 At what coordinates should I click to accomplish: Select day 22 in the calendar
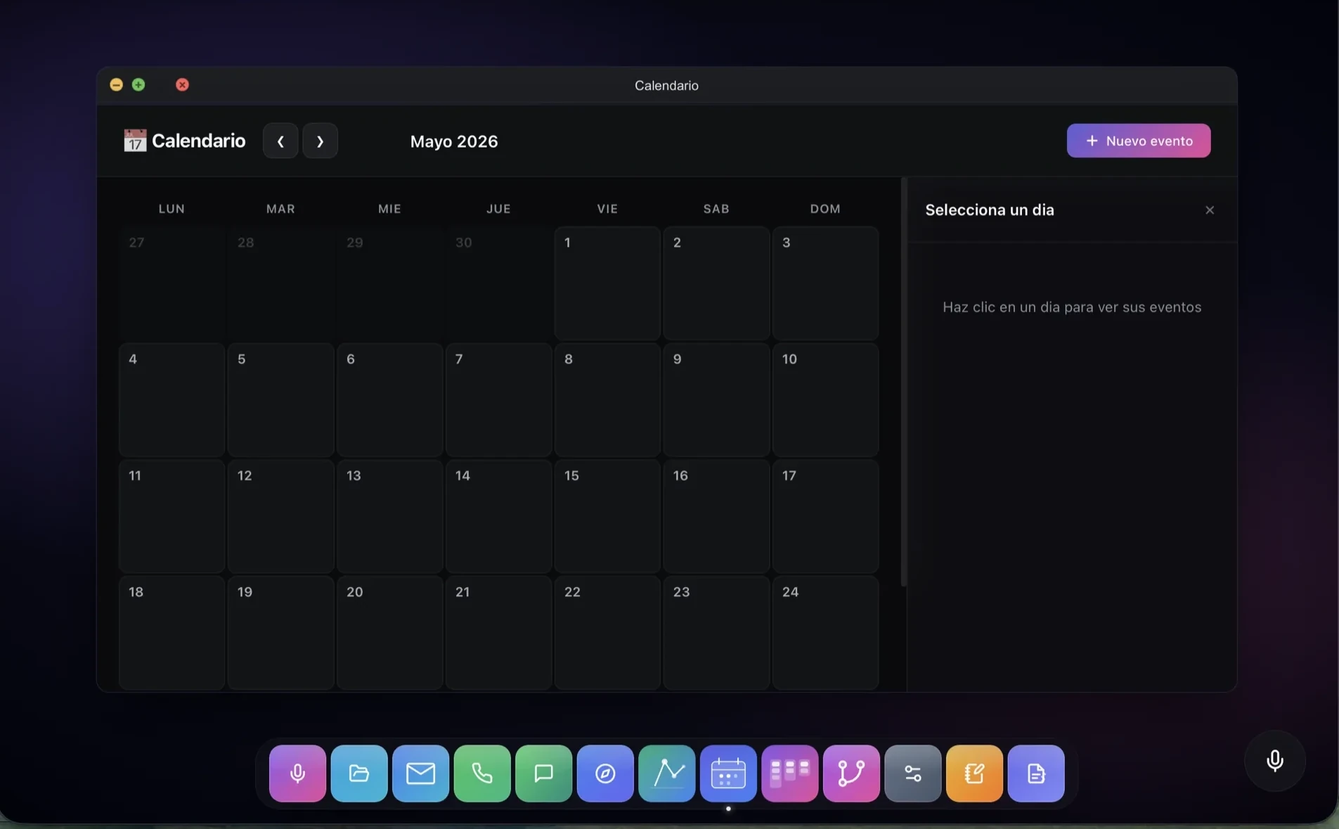pos(607,633)
